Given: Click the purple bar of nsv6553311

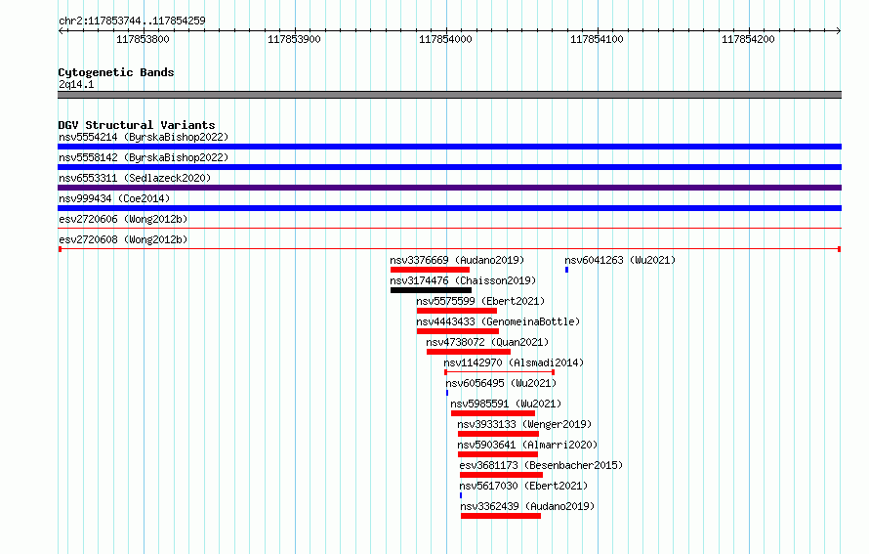Looking at the screenshot, I should coord(449,188).
